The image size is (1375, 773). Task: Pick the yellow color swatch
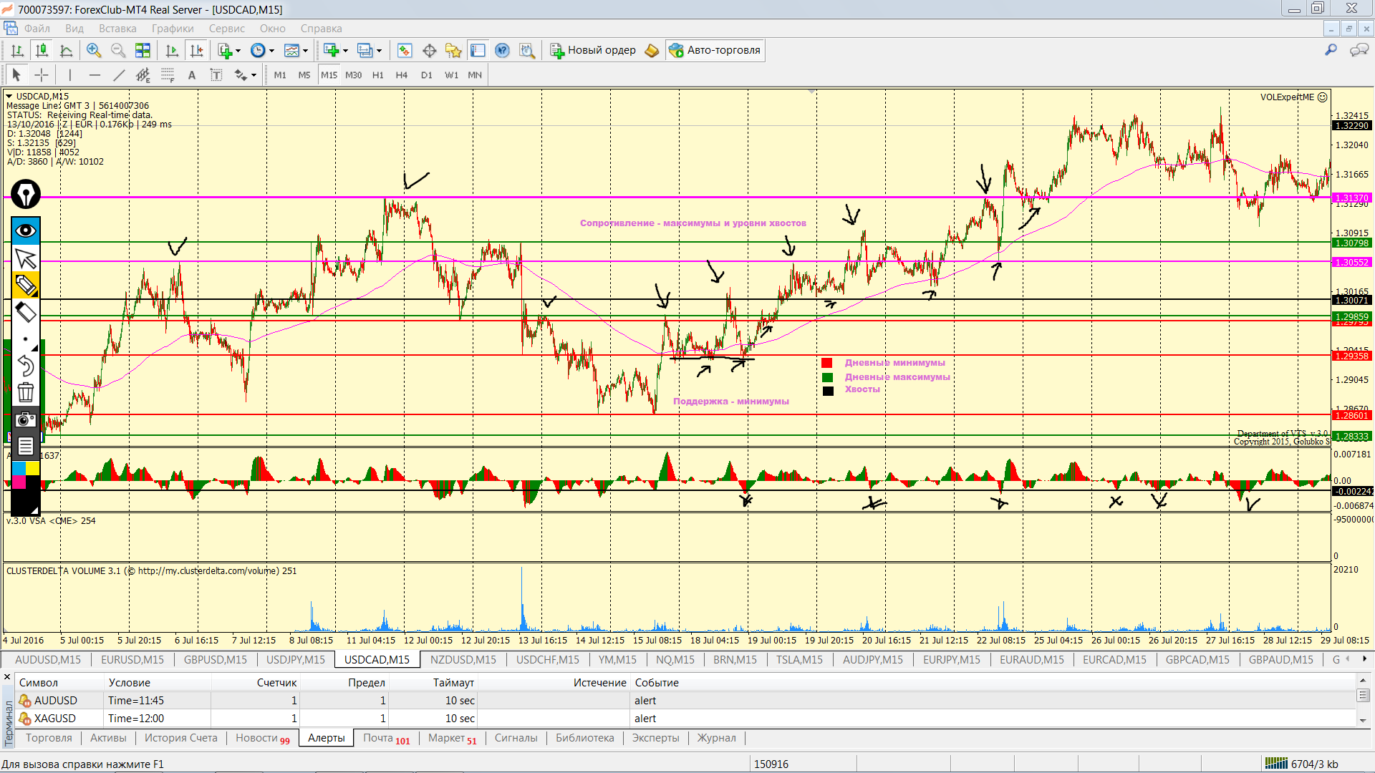click(33, 469)
